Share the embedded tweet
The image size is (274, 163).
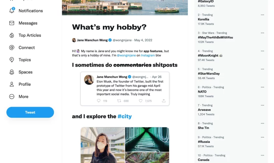pos(164,101)
